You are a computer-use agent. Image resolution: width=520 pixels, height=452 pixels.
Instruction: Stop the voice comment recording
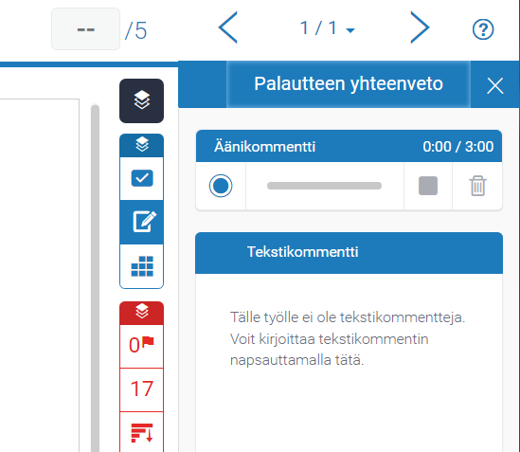[x=428, y=186]
